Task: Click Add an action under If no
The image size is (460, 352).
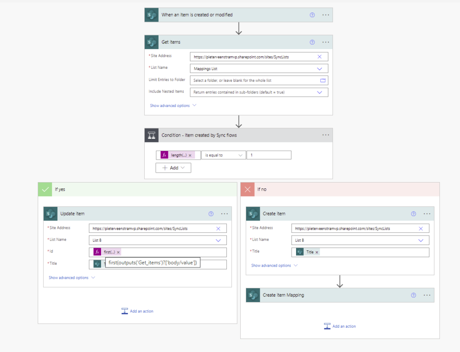Action: (x=340, y=326)
